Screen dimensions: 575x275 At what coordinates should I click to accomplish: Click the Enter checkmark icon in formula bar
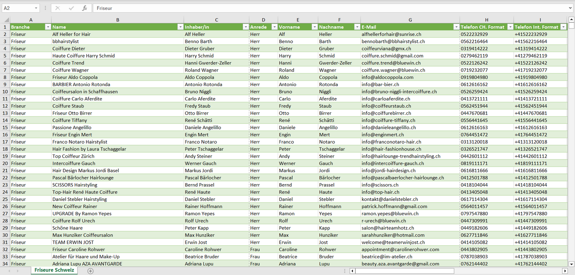71,8
